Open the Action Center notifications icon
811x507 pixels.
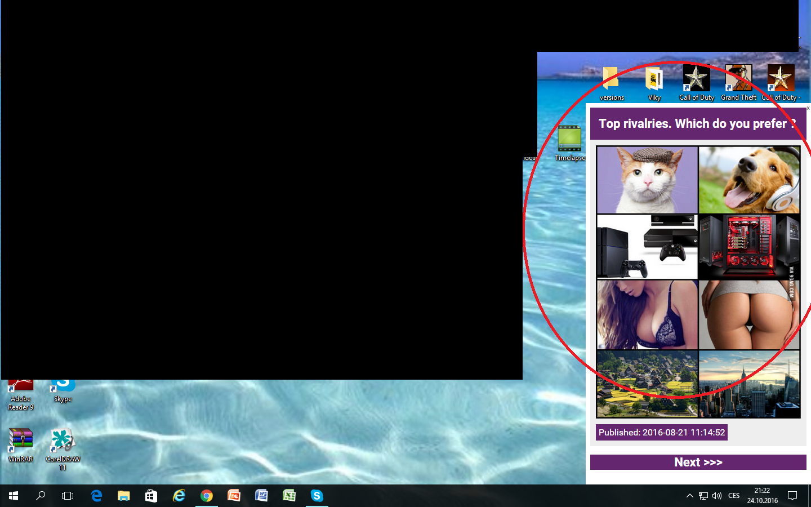point(792,496)
